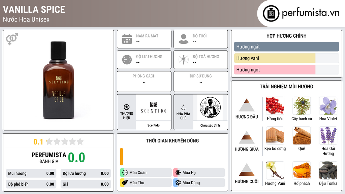
Task: Click the Giá score field
Action: [x=86, y=184]
